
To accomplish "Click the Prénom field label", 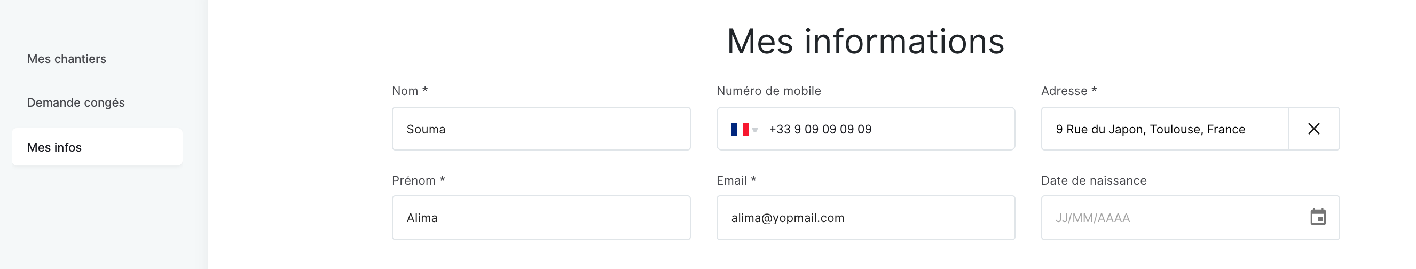I will (418, 180).
